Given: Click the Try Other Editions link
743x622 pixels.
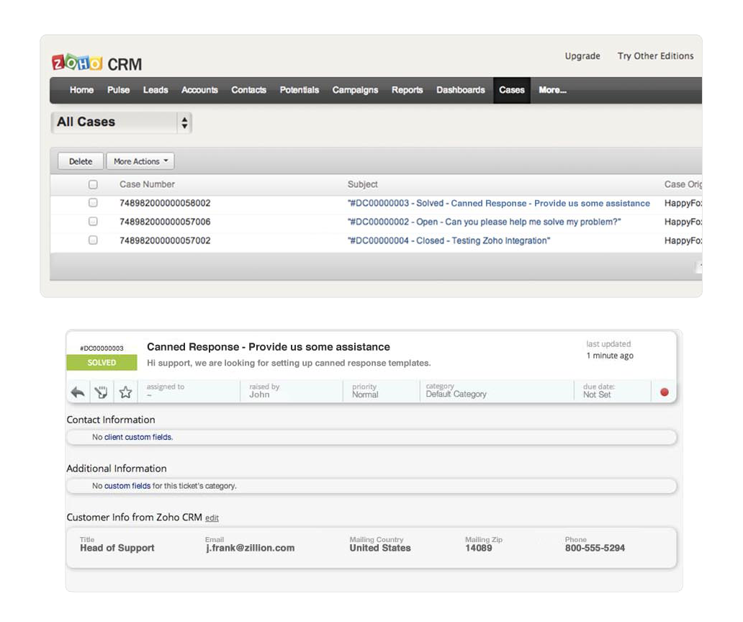Looking at the screenshot, I should coord(655,56).
